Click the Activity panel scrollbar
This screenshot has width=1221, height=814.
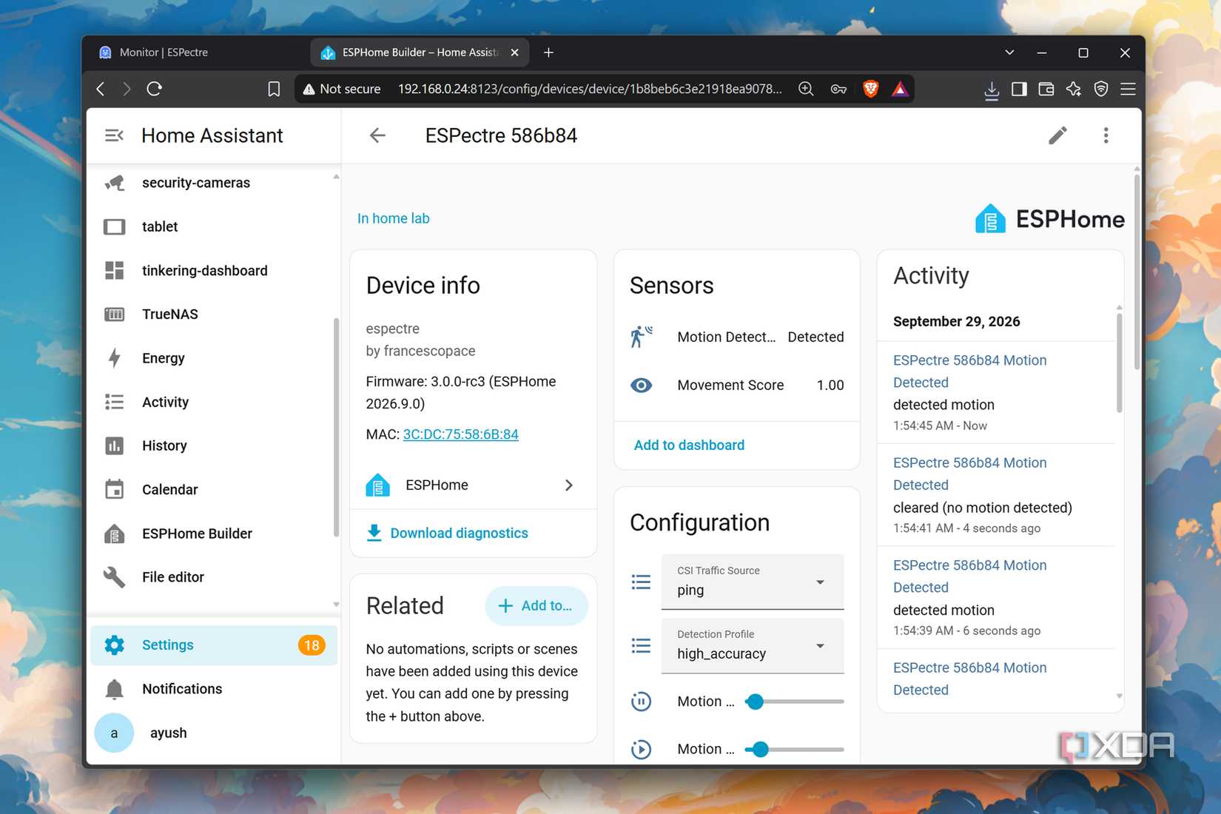pyautogui.click(x=1119, y=363)
